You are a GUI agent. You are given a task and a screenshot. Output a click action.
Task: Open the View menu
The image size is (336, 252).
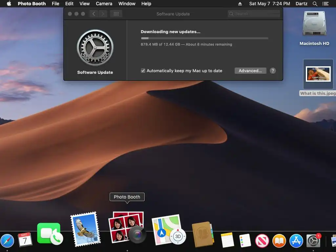[84, 4]
